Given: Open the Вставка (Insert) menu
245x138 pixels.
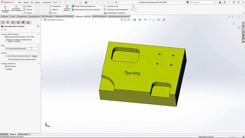Looking at the screenshot, I should [38, 3].
